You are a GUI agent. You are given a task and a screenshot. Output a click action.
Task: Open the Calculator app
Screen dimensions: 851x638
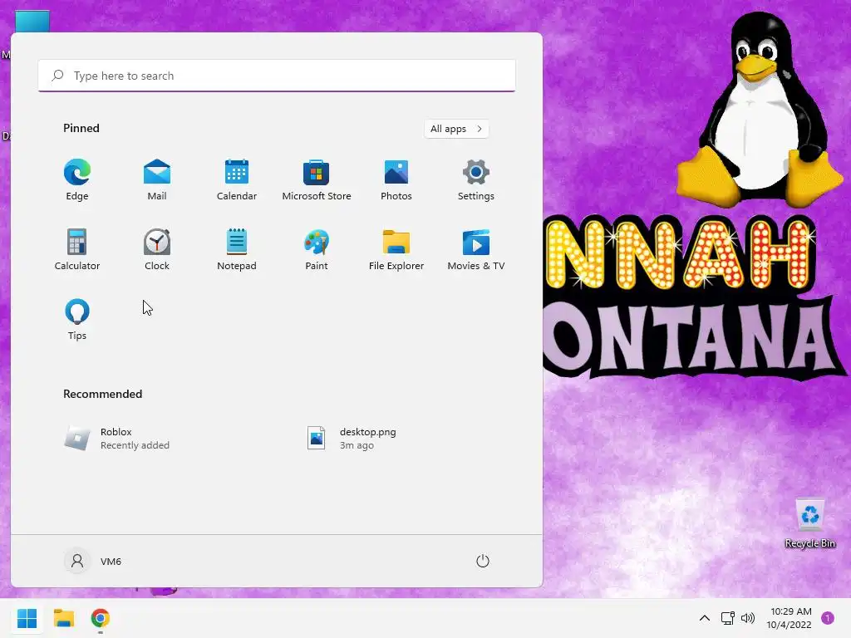77,249
